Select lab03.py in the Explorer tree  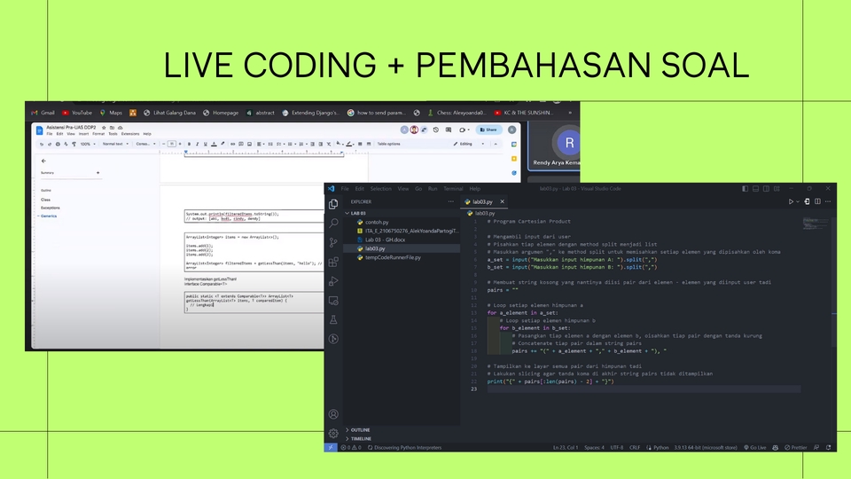point(402,248)
